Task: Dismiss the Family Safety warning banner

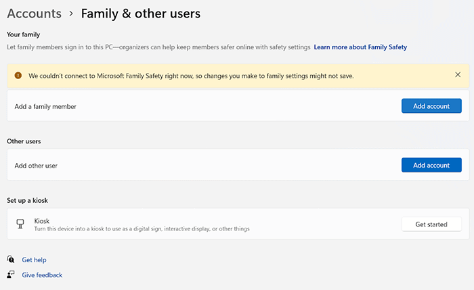Action: 458,75
